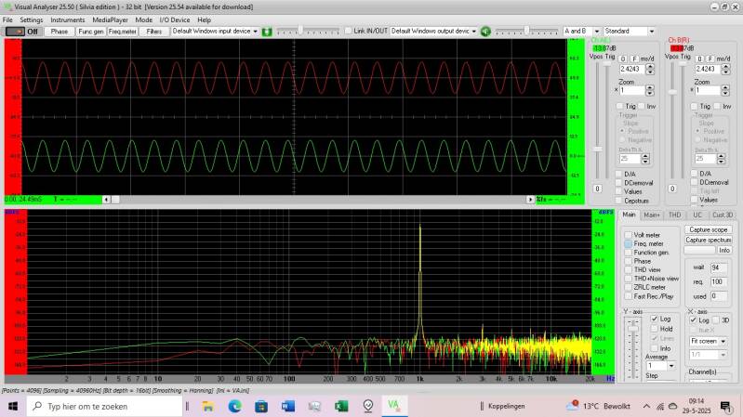Click the 'req.' value input field
The image size is (743, 417).
tap(718, 281)
